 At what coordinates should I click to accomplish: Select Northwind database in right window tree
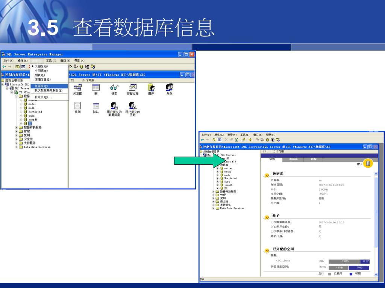click(x=230, y=178)
